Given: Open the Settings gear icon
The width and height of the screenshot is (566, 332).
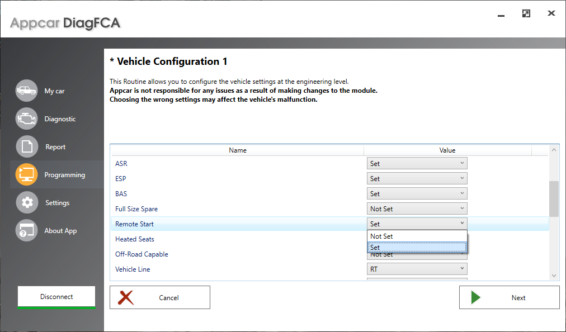Looking at the screenshot, I should (x=27, y=202).
